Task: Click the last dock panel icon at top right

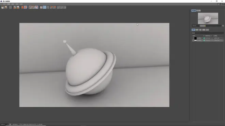Action: pyautogui.click(x=224, y=4)
